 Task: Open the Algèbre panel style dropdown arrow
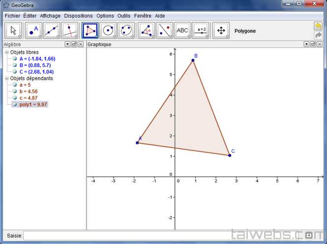[x=67, y=44]
